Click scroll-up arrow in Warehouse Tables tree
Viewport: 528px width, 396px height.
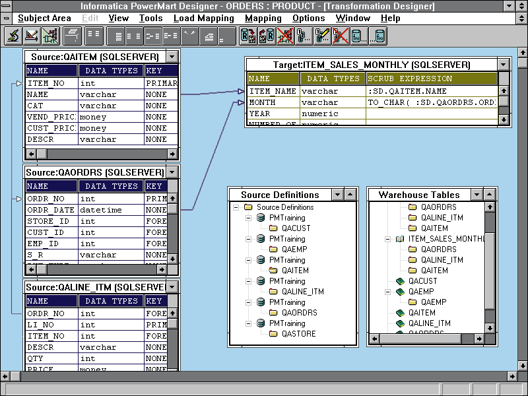[x=490, y=207]
